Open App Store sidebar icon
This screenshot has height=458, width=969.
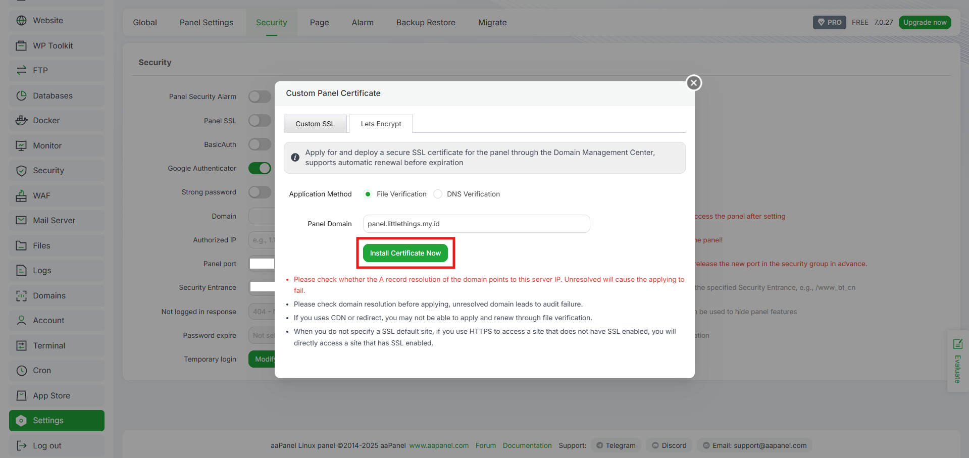pyautogui.click(x=21, y=395)
